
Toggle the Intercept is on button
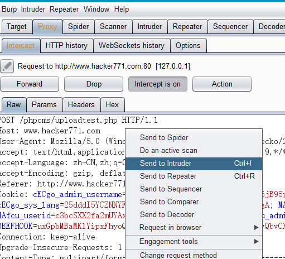(158, 84)
